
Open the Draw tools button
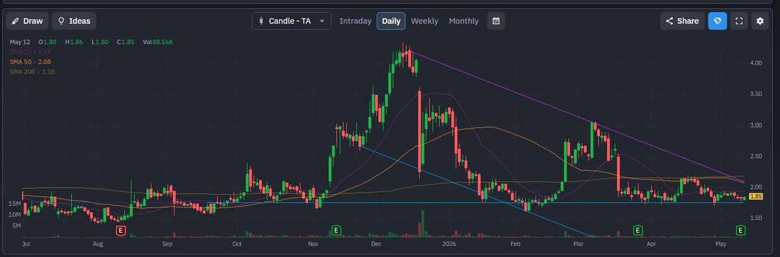tap(27, 21)
